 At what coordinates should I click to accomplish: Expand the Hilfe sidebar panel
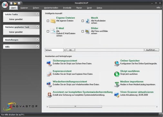pos(37,46)
